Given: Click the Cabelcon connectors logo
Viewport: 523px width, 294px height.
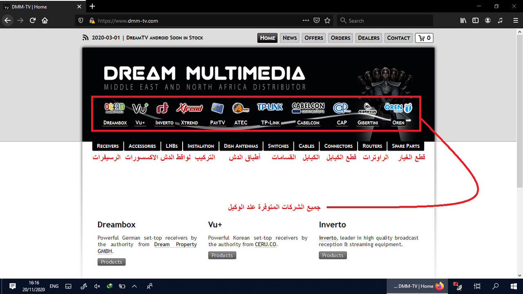Looking at the screenshot, I should tap(308, 108).
